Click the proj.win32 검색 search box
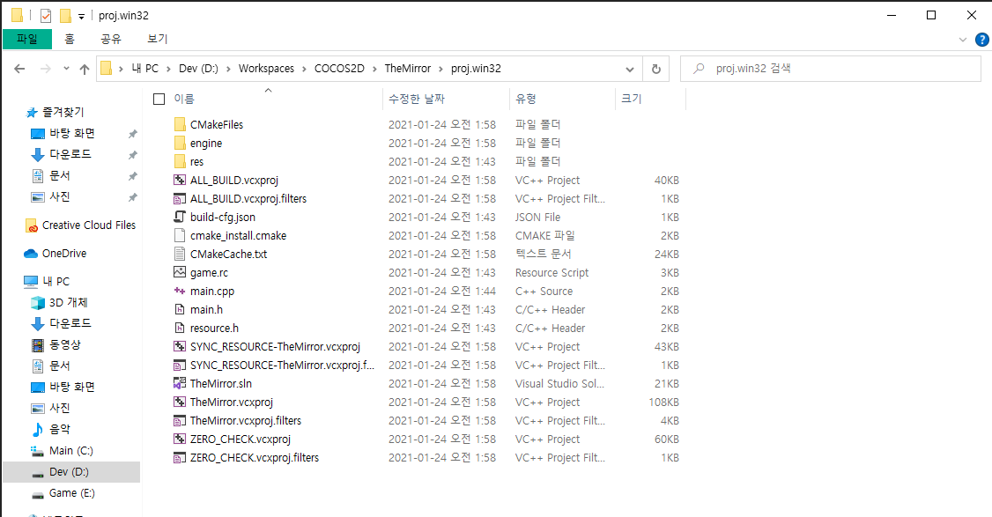992x517 pixels. [x=830, y=69]
